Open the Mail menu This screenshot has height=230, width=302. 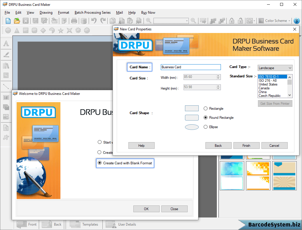click(119, 13)
